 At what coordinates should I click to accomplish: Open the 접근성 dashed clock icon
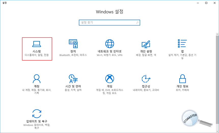(x=146, y=79)
